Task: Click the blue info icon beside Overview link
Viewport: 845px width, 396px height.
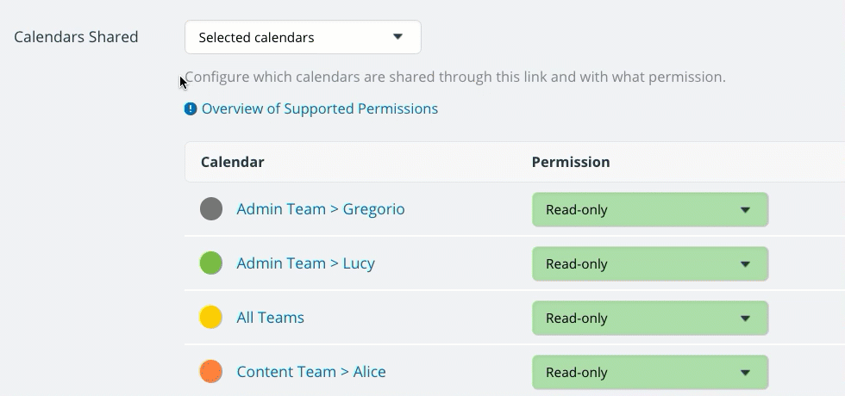Action: click(191, 109)
